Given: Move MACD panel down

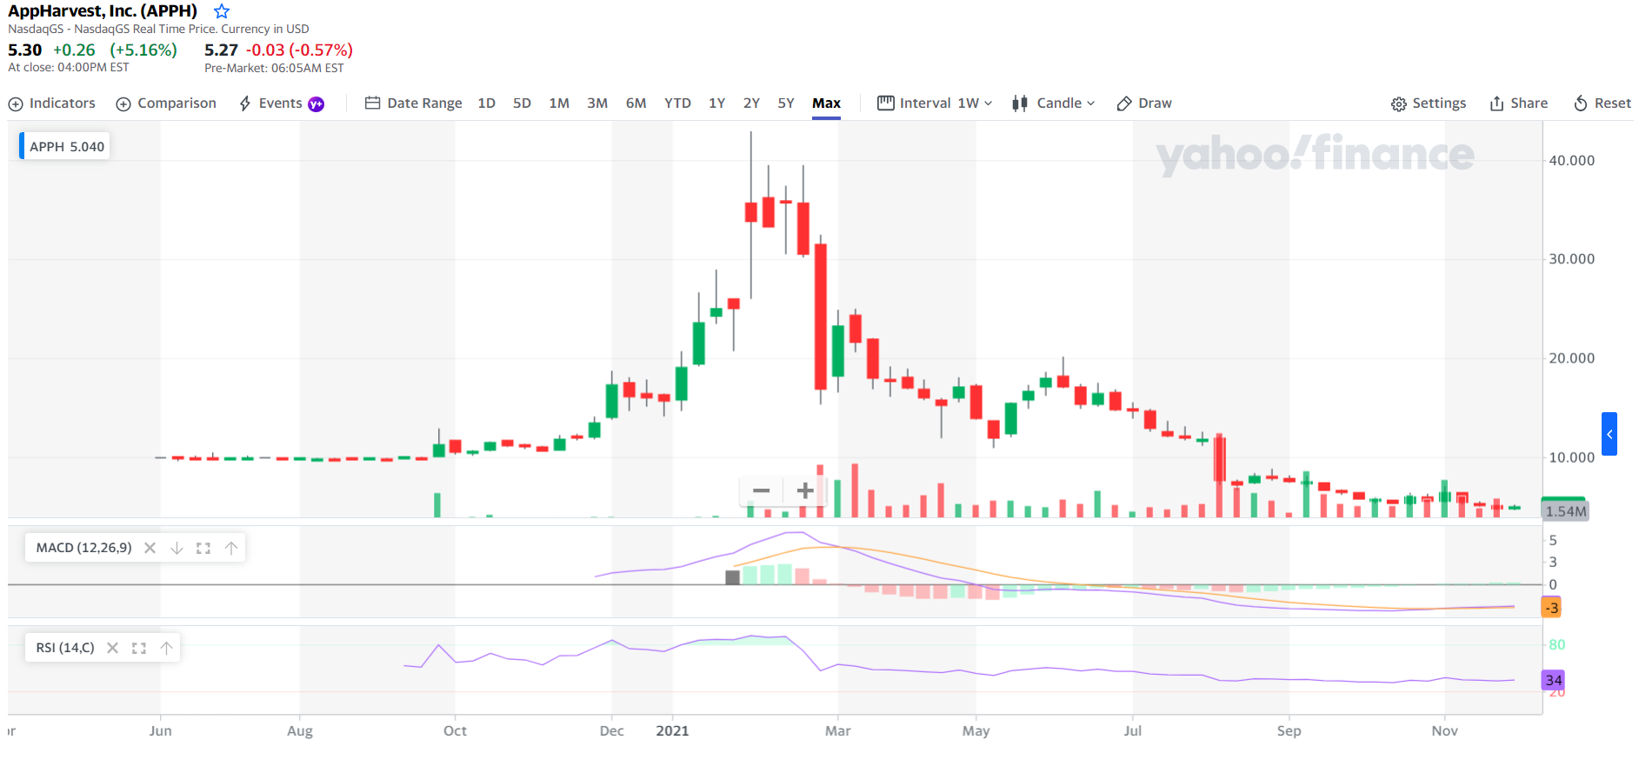Looking at the screenshot, I should click(x=177, y=548).
